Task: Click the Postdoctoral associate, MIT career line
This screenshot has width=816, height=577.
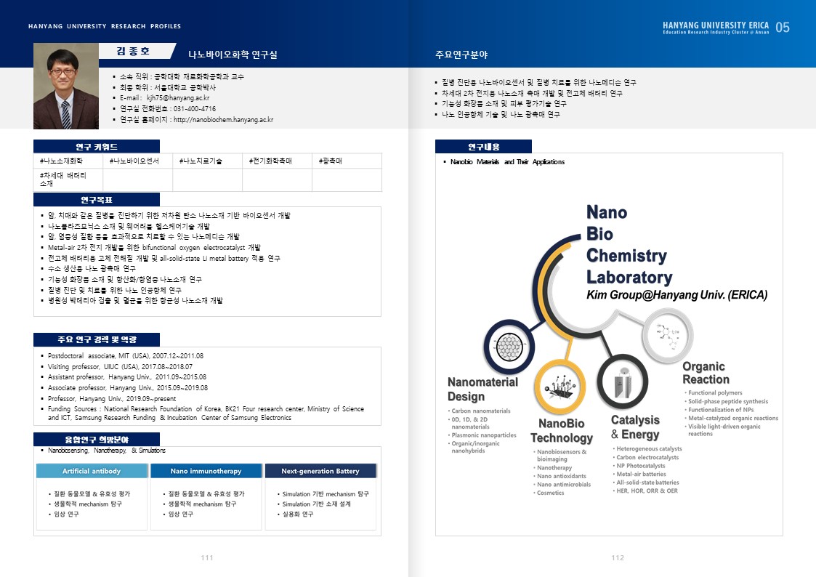Action: click(x=126, y=356)
